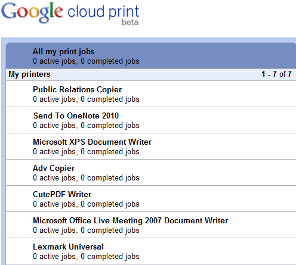Choose the Adv Copier printer

(151, 173)
